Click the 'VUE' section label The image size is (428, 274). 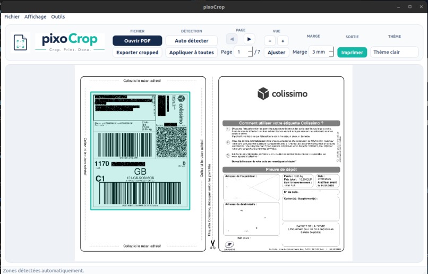coord(276,31)
